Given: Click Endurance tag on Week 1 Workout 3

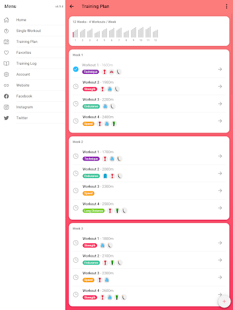Looking at the screenshot, I should click(91, 107).
